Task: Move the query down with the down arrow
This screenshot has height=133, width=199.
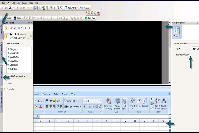Action: pos(30,28)
